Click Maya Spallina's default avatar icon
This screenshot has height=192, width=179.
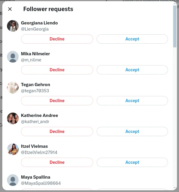13,180
